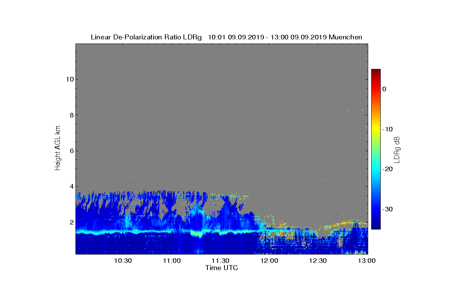Screen dimensions: 455x303
Task: Click the height tick label 4
Action: (71, 186)
